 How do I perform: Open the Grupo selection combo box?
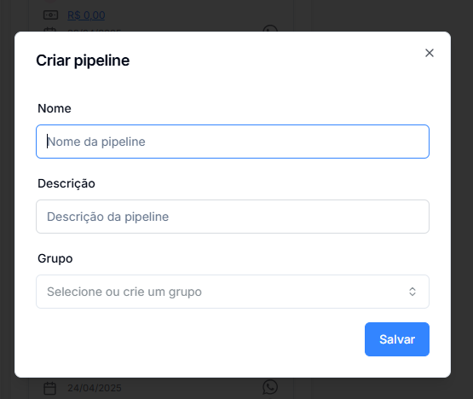(233, 292)
